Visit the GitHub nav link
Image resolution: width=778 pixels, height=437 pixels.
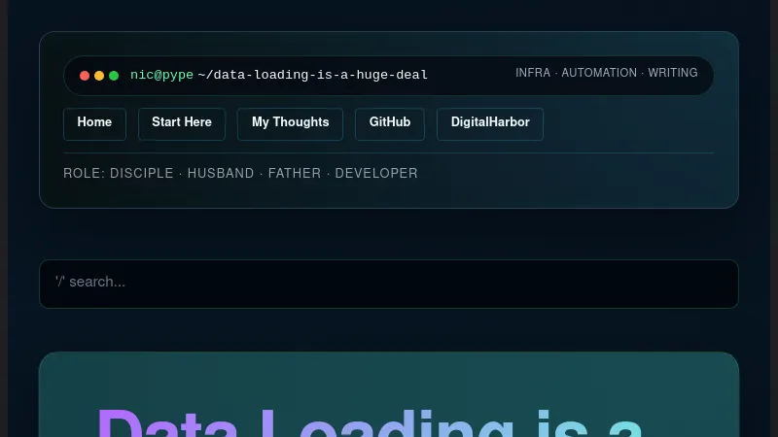click(x=390, y=123)
